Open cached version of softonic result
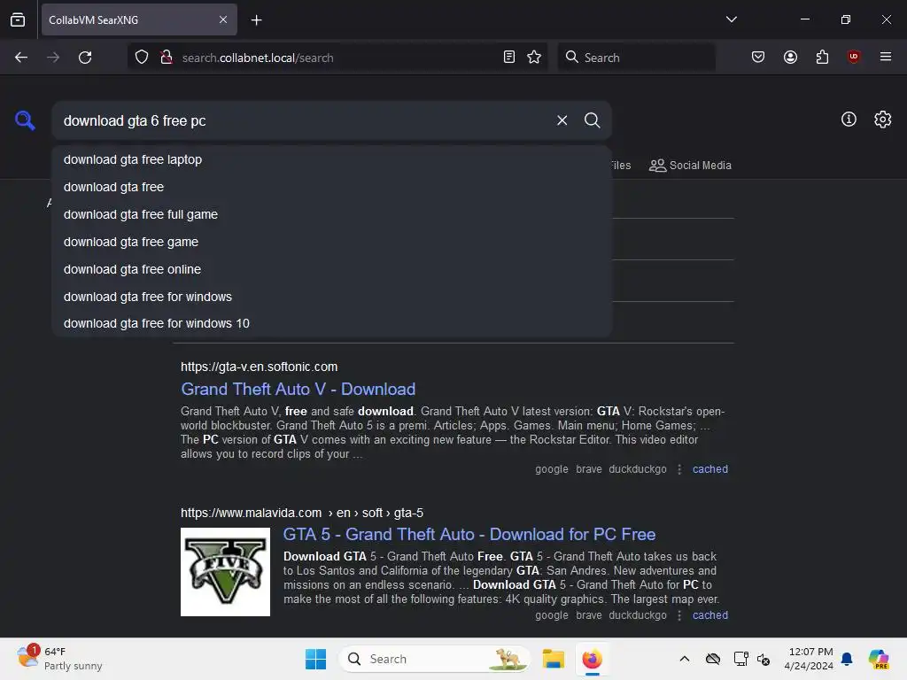907x680 pixels. [709, 469]
